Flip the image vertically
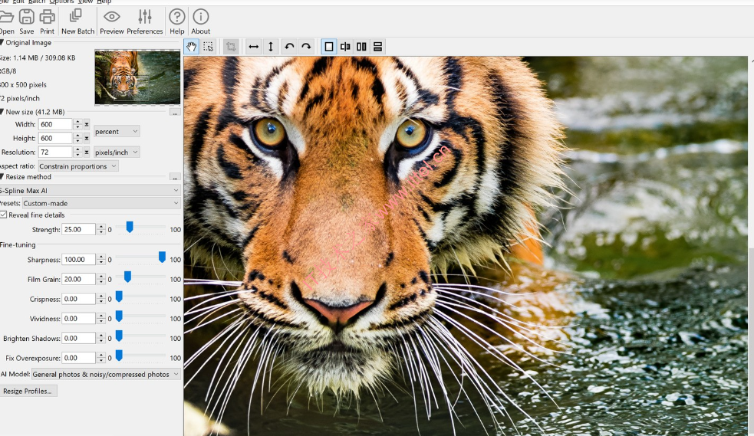 271,47
